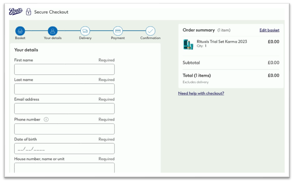Click the Boots logo
Image resolution: width=294 pixels, height=183 pixels.
16,11
